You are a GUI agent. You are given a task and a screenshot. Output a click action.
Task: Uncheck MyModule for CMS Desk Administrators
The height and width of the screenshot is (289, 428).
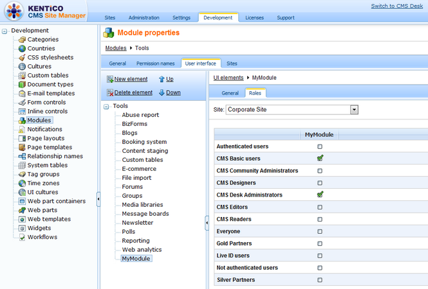[x=320, y=195]
